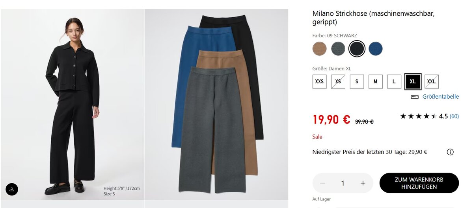Open the Größentabelle size chart link
The image size is (473, 208).
point(440,97)
